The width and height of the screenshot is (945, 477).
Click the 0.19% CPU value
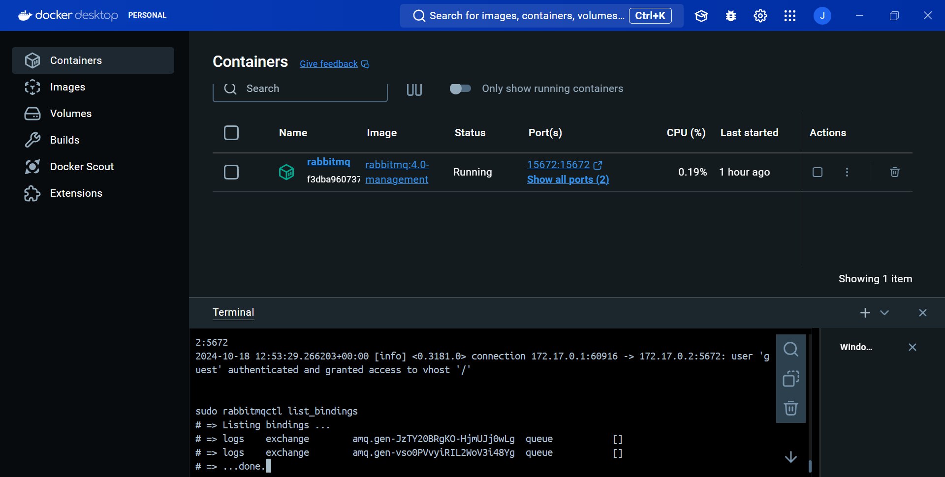[x=693, y=172]
